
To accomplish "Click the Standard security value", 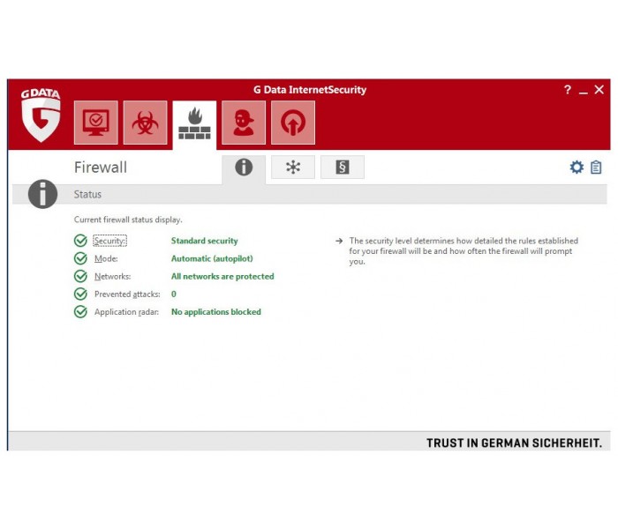I will tap(205, 241).
